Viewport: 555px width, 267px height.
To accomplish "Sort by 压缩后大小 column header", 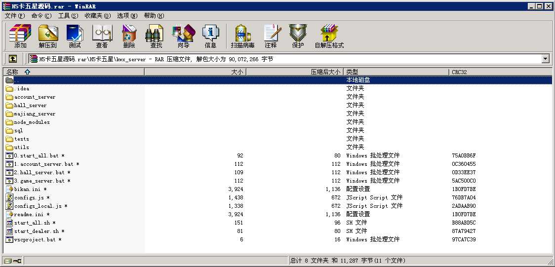I will [295, 72].
